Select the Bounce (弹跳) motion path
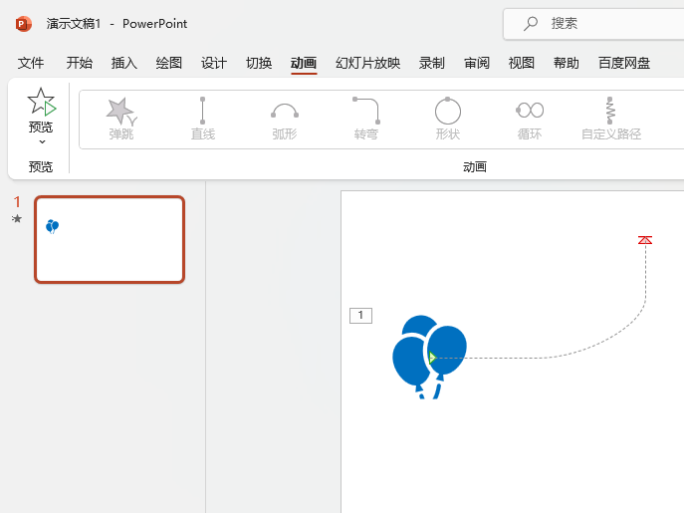 coord(121,119)
